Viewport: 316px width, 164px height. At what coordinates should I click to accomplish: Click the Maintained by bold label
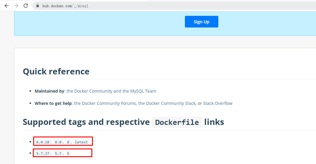pos(49,91)
